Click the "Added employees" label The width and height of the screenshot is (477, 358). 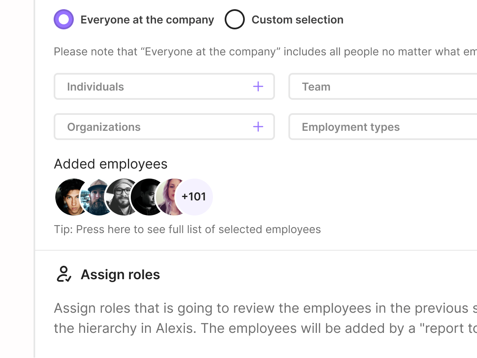coord(111,164)
